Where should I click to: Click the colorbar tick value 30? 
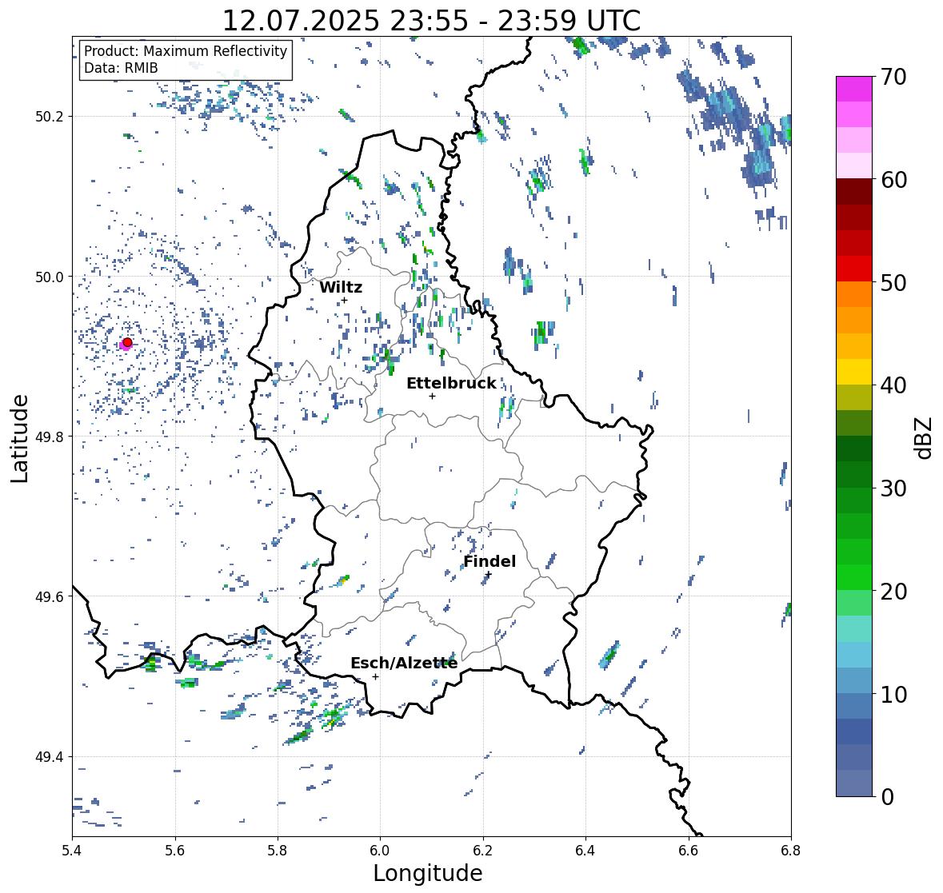pos(893,488)
